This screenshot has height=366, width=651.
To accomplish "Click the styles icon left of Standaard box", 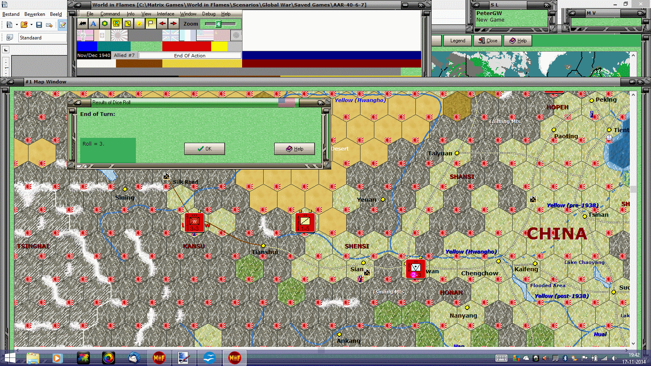I will (x=9, y=37).
